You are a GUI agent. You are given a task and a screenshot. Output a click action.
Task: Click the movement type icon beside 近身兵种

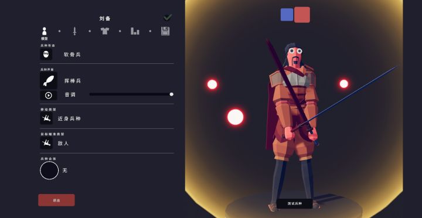click(x=46, y=118)
